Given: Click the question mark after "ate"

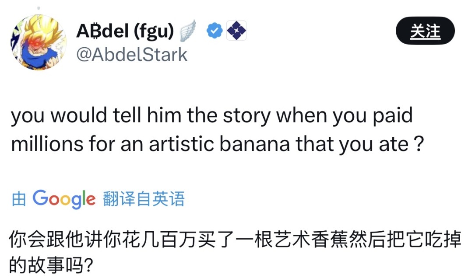Looking at the screenshot, I should tap(418, 145).
